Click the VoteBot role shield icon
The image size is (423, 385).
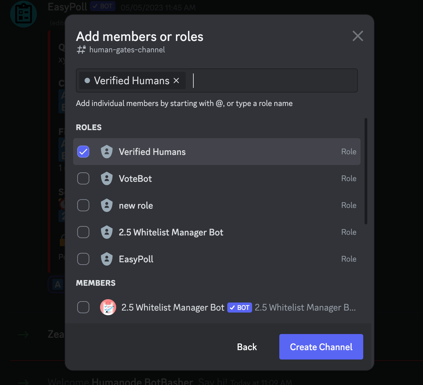point(107,178)
